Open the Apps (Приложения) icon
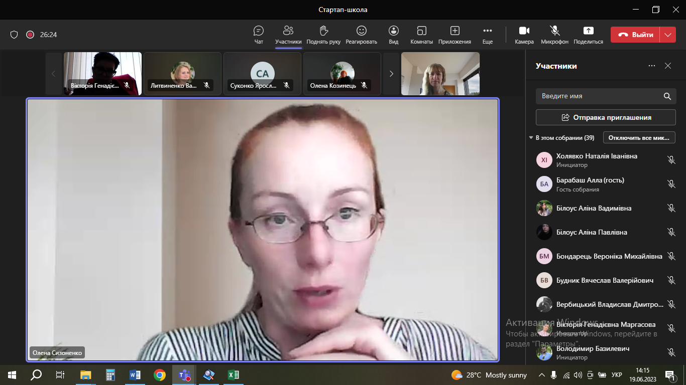The height and width of the screenshot is (385, 686). pyautogui.click(x=454, y=31)
